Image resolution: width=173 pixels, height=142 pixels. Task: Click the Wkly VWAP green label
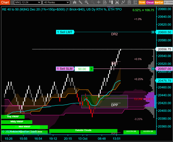tap(17, 122)
